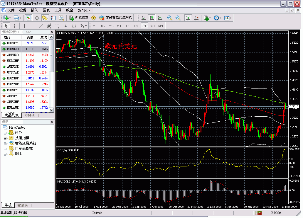
Task: Expand the 智能交易系統 tree node
Action: pos(5,144)
